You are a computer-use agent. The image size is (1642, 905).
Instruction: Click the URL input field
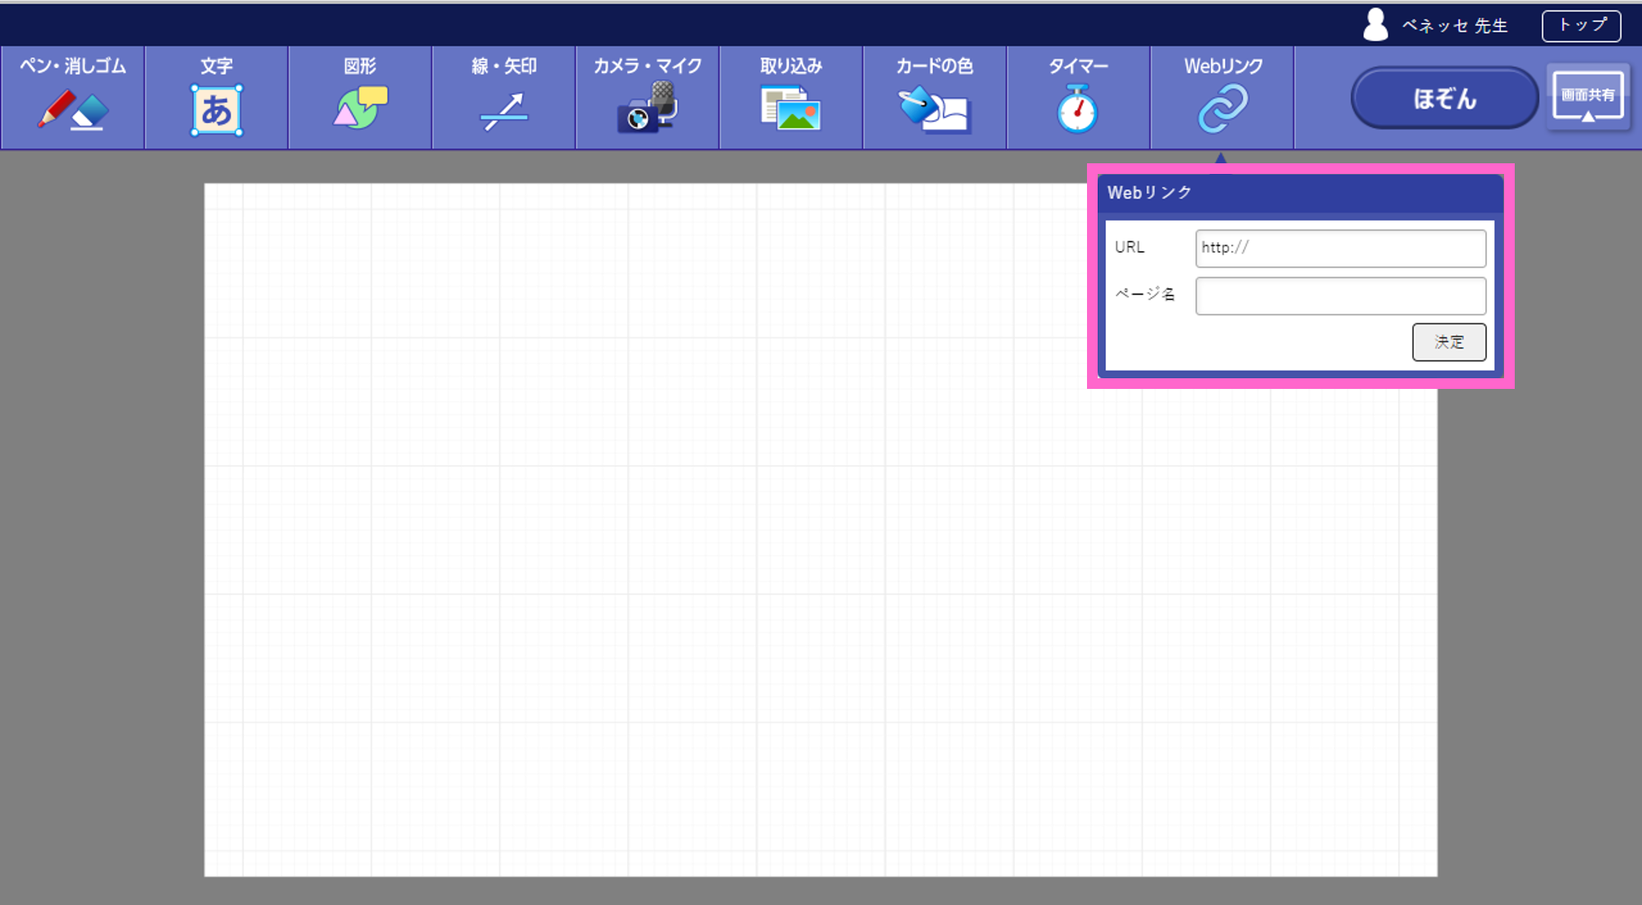(1340, 248)
